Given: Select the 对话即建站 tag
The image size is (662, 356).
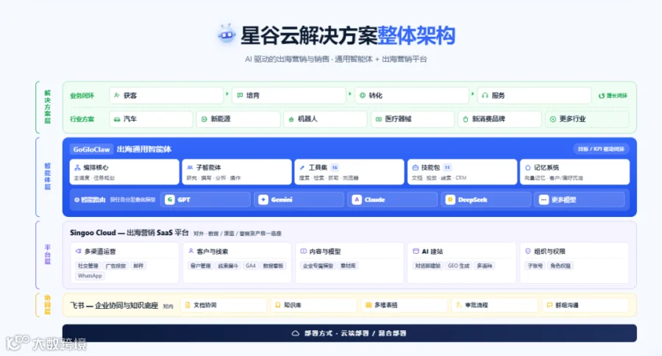Looking at the screenshot, I should click(x=427, y=266).
